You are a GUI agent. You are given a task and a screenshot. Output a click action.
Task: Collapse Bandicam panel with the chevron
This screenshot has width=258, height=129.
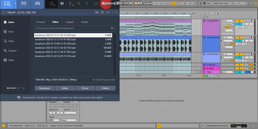116,13
